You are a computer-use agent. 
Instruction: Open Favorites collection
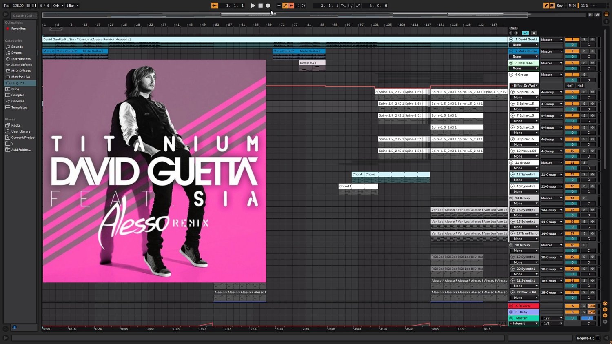pos(18,29)
